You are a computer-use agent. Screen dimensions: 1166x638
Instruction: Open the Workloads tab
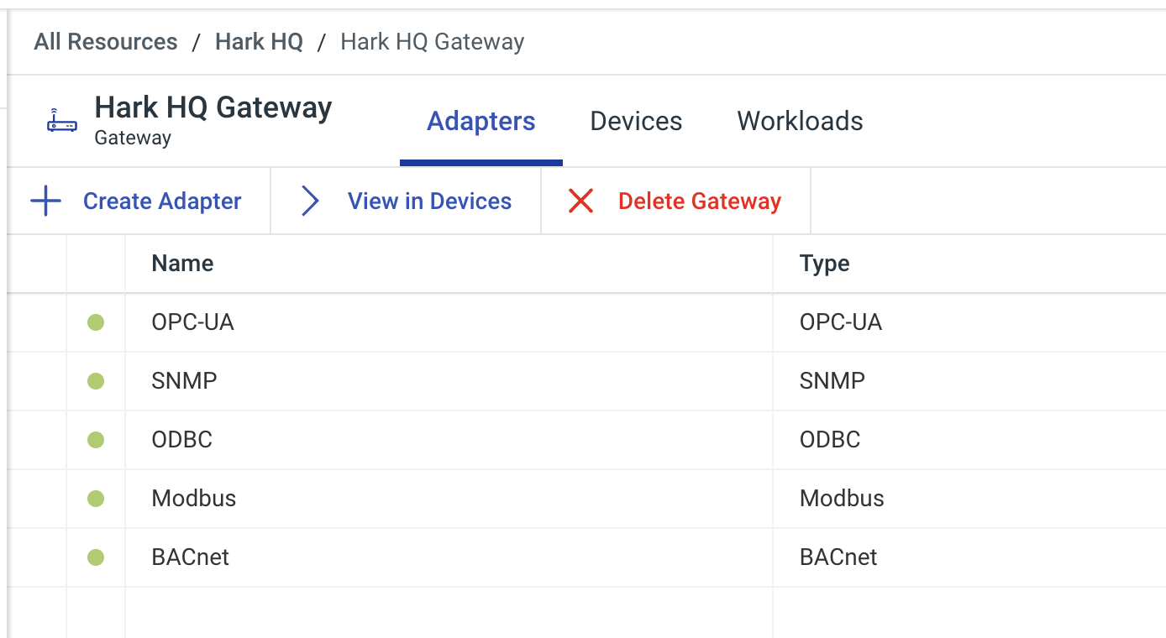pyautogui.click(x=800, y=121)
